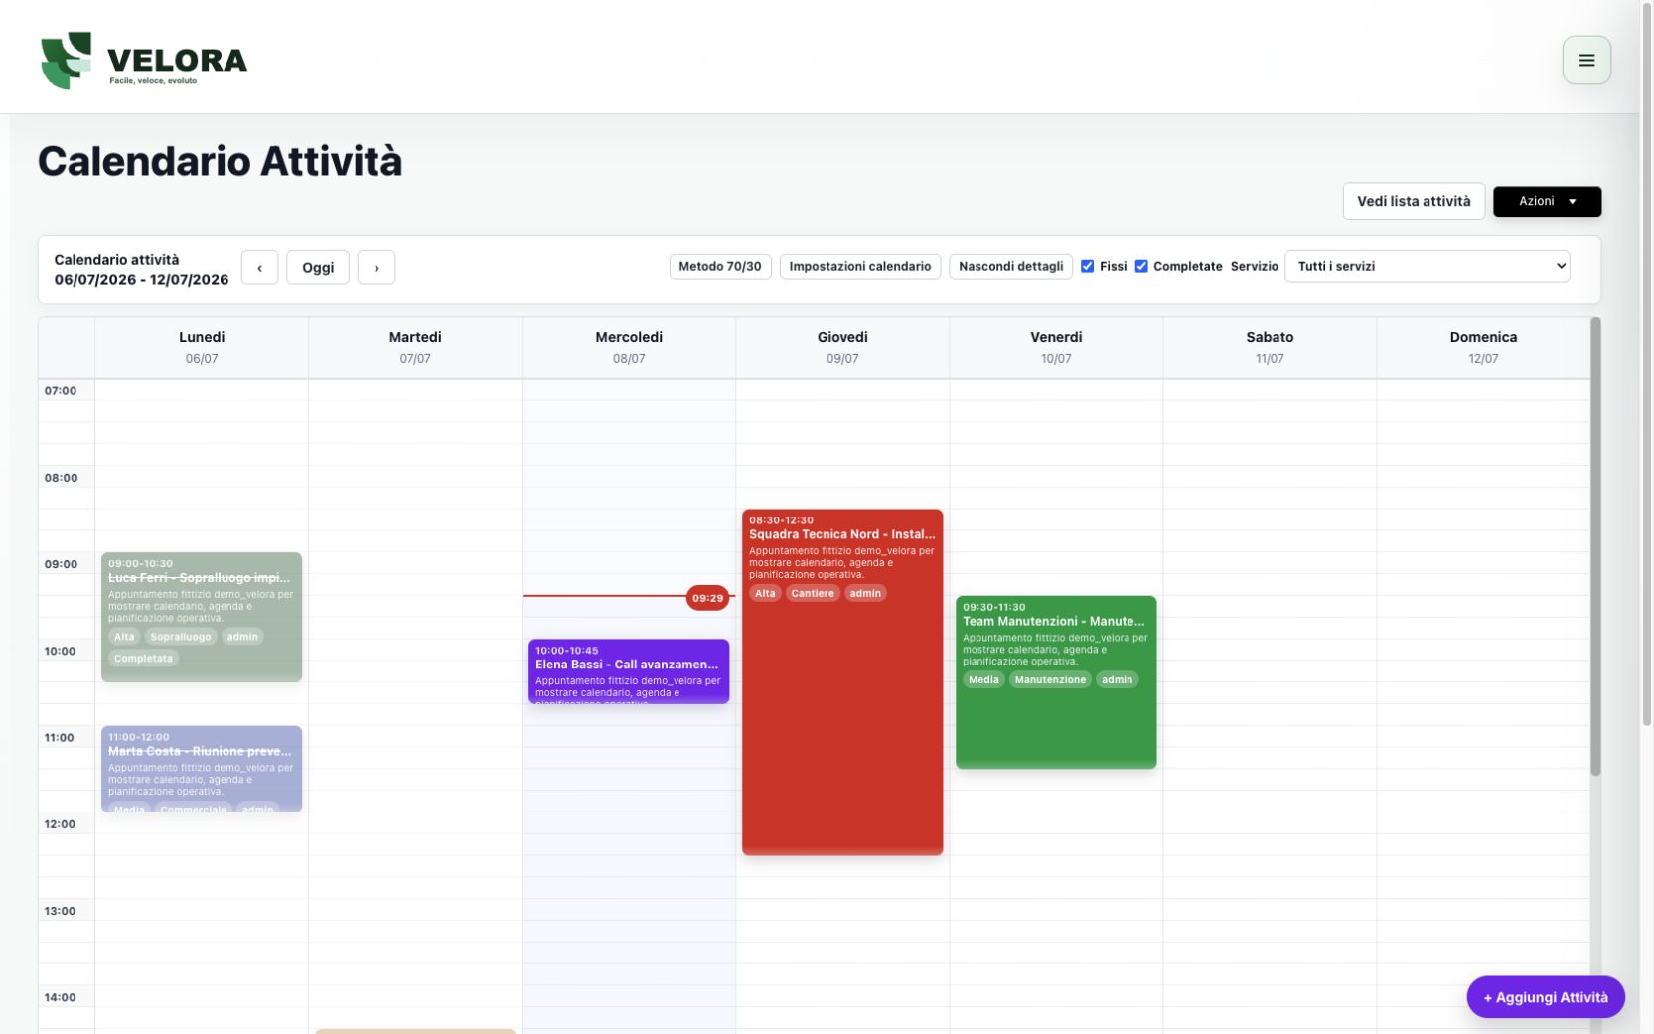Click the Alta tag on Squadra Tecnica event

pyautogui.click(x=765, y=593)
